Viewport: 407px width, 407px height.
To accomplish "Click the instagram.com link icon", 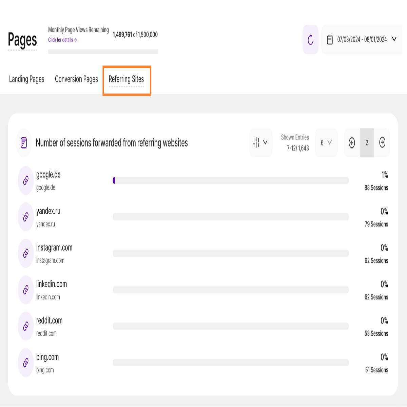I will [x=26, y=253].
